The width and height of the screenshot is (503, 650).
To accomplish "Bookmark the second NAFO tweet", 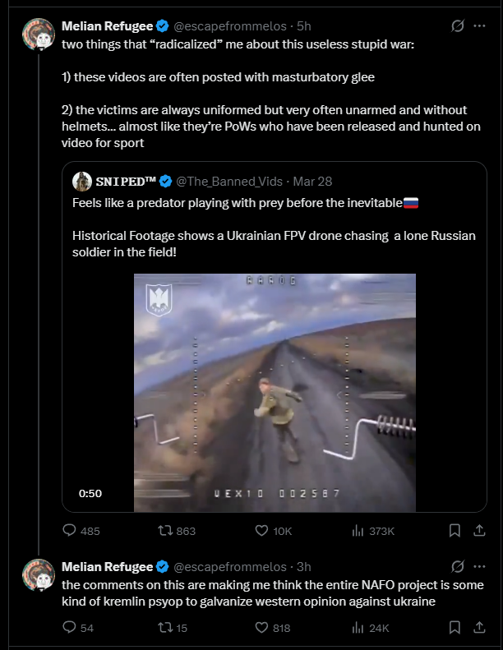I will [455, 628].
